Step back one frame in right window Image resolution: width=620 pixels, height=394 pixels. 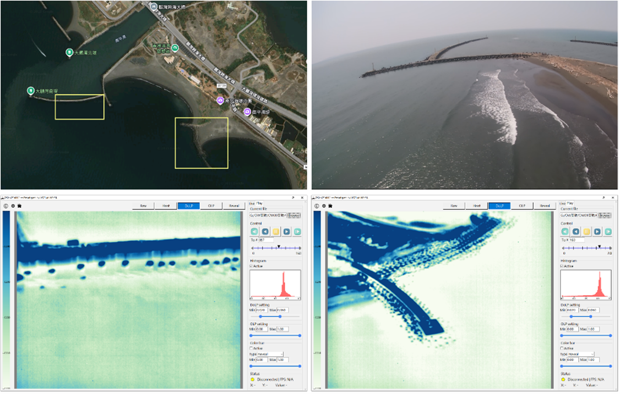(x=575, y=232)
